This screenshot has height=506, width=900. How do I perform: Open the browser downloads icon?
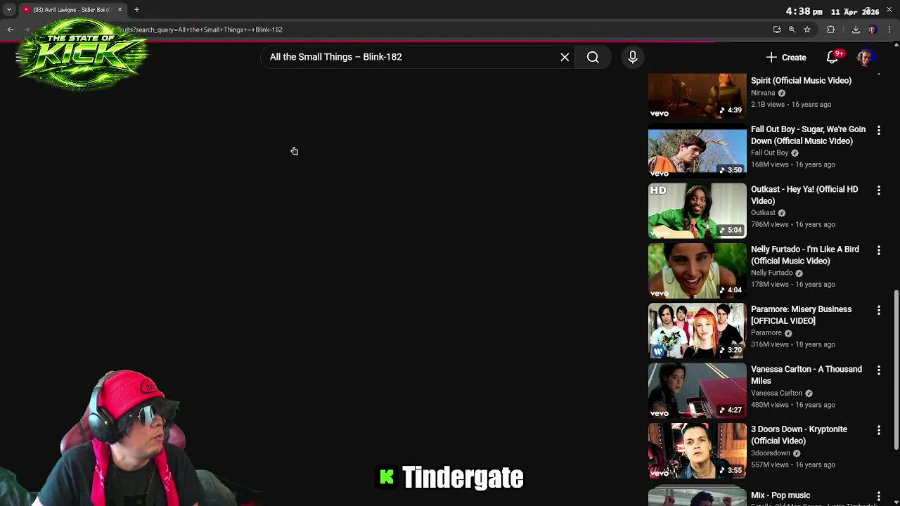pos(856,30)
